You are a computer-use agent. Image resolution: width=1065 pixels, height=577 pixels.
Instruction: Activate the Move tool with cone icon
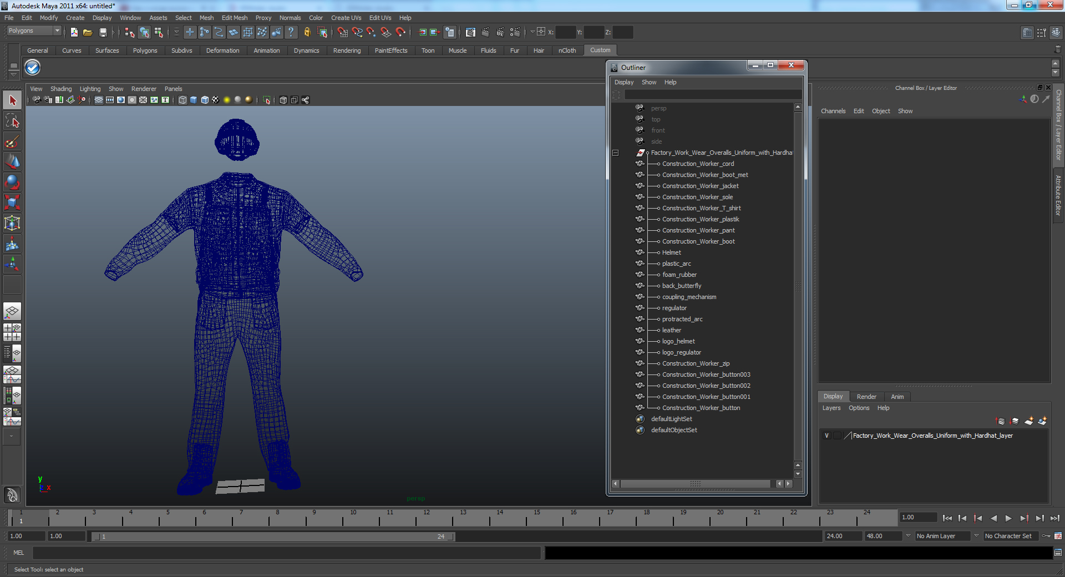(x=12, y=162)
